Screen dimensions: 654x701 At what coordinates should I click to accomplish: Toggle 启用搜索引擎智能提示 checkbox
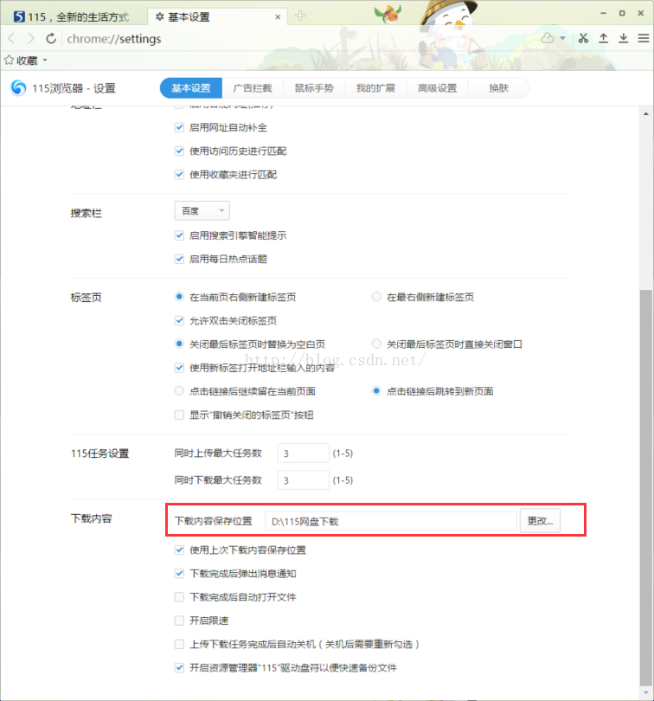[x=179, y=235]
